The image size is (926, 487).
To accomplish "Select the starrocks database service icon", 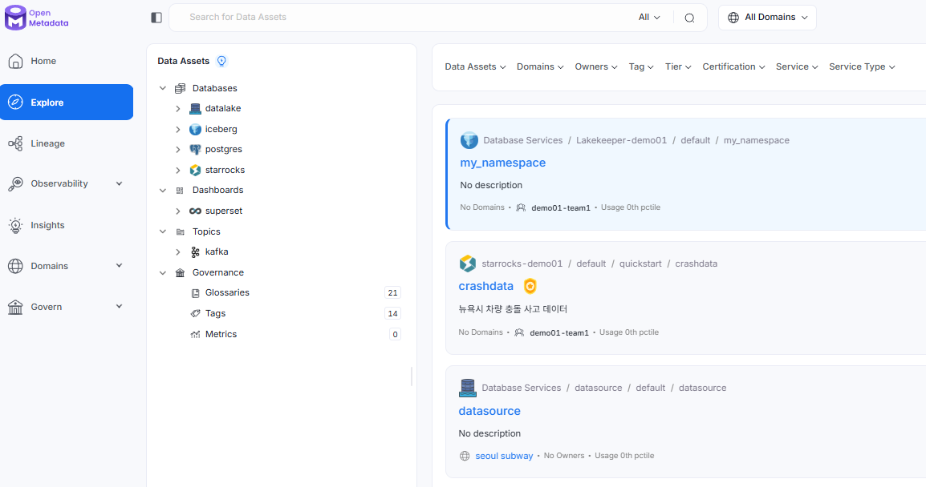I will [x=195, y=170].
